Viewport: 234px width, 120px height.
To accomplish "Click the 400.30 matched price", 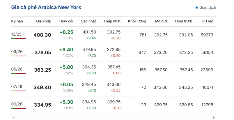I will (42, 35).
